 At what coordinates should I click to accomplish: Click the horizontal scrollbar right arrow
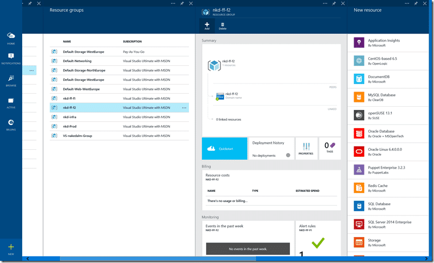coord(426,259)
